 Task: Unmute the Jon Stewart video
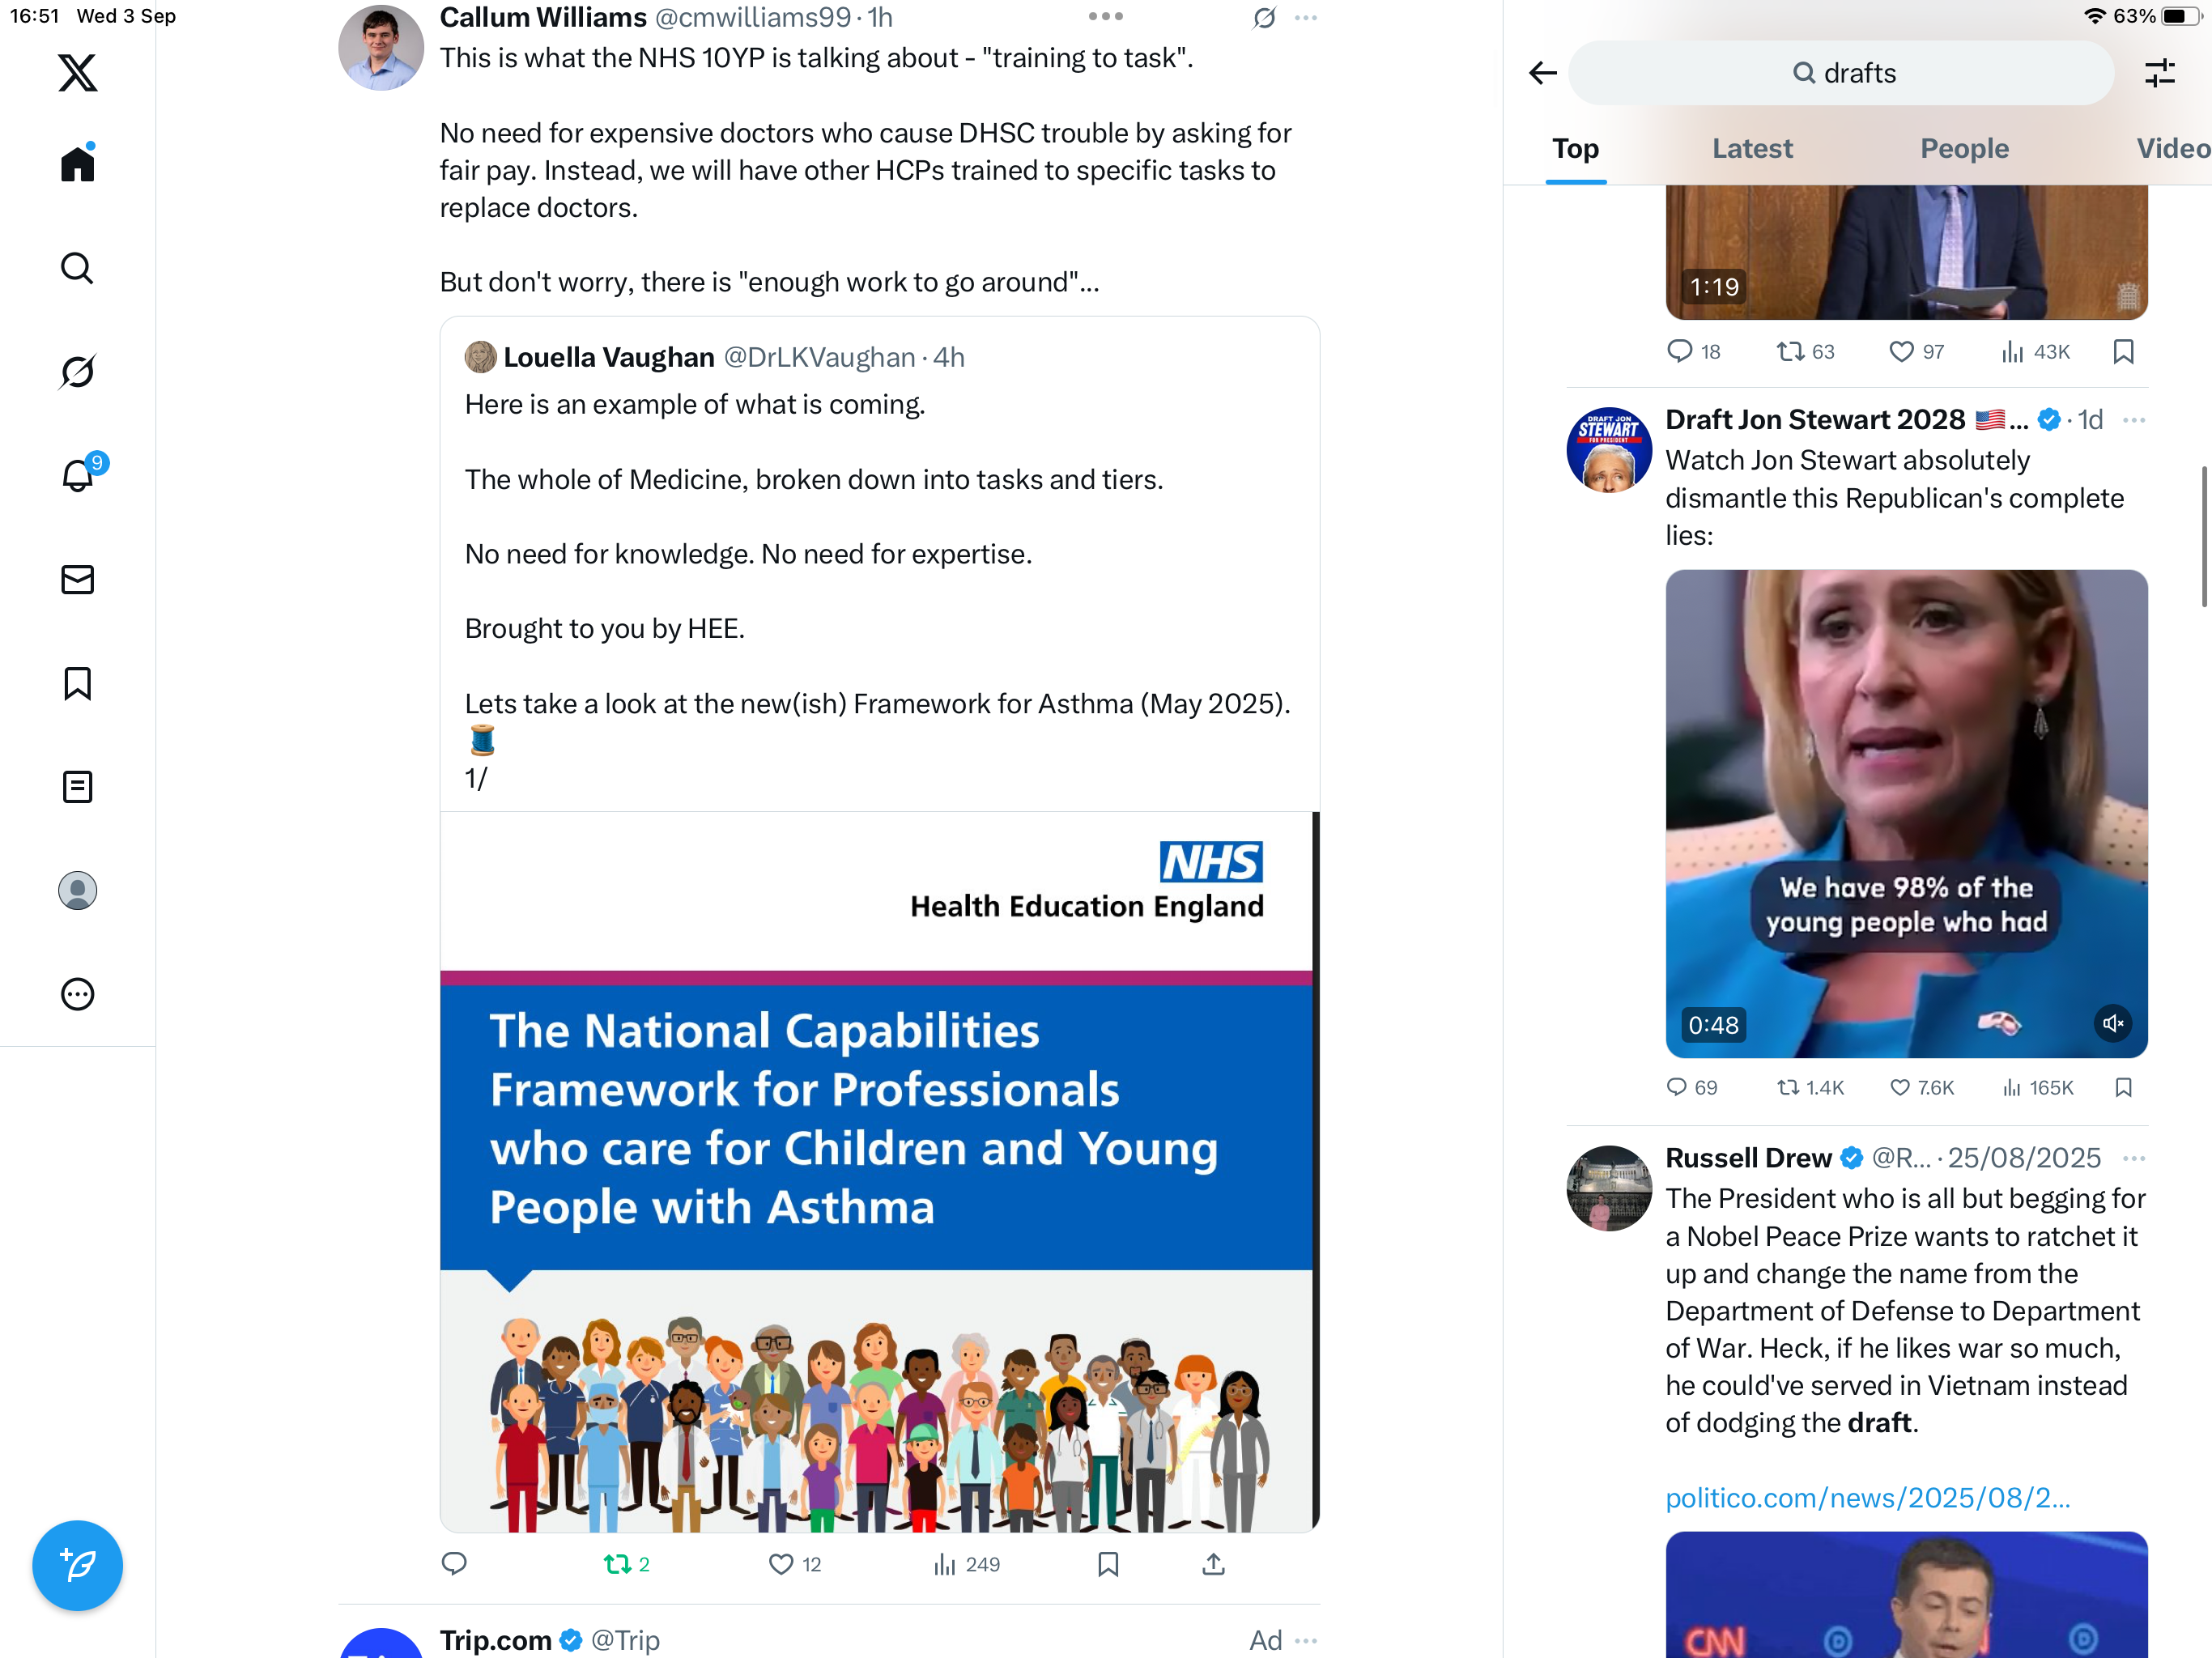tap(2112, 1023)
